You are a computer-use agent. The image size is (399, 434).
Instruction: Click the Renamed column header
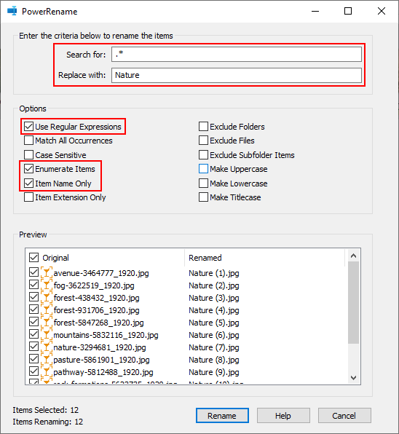pos(205,258)
